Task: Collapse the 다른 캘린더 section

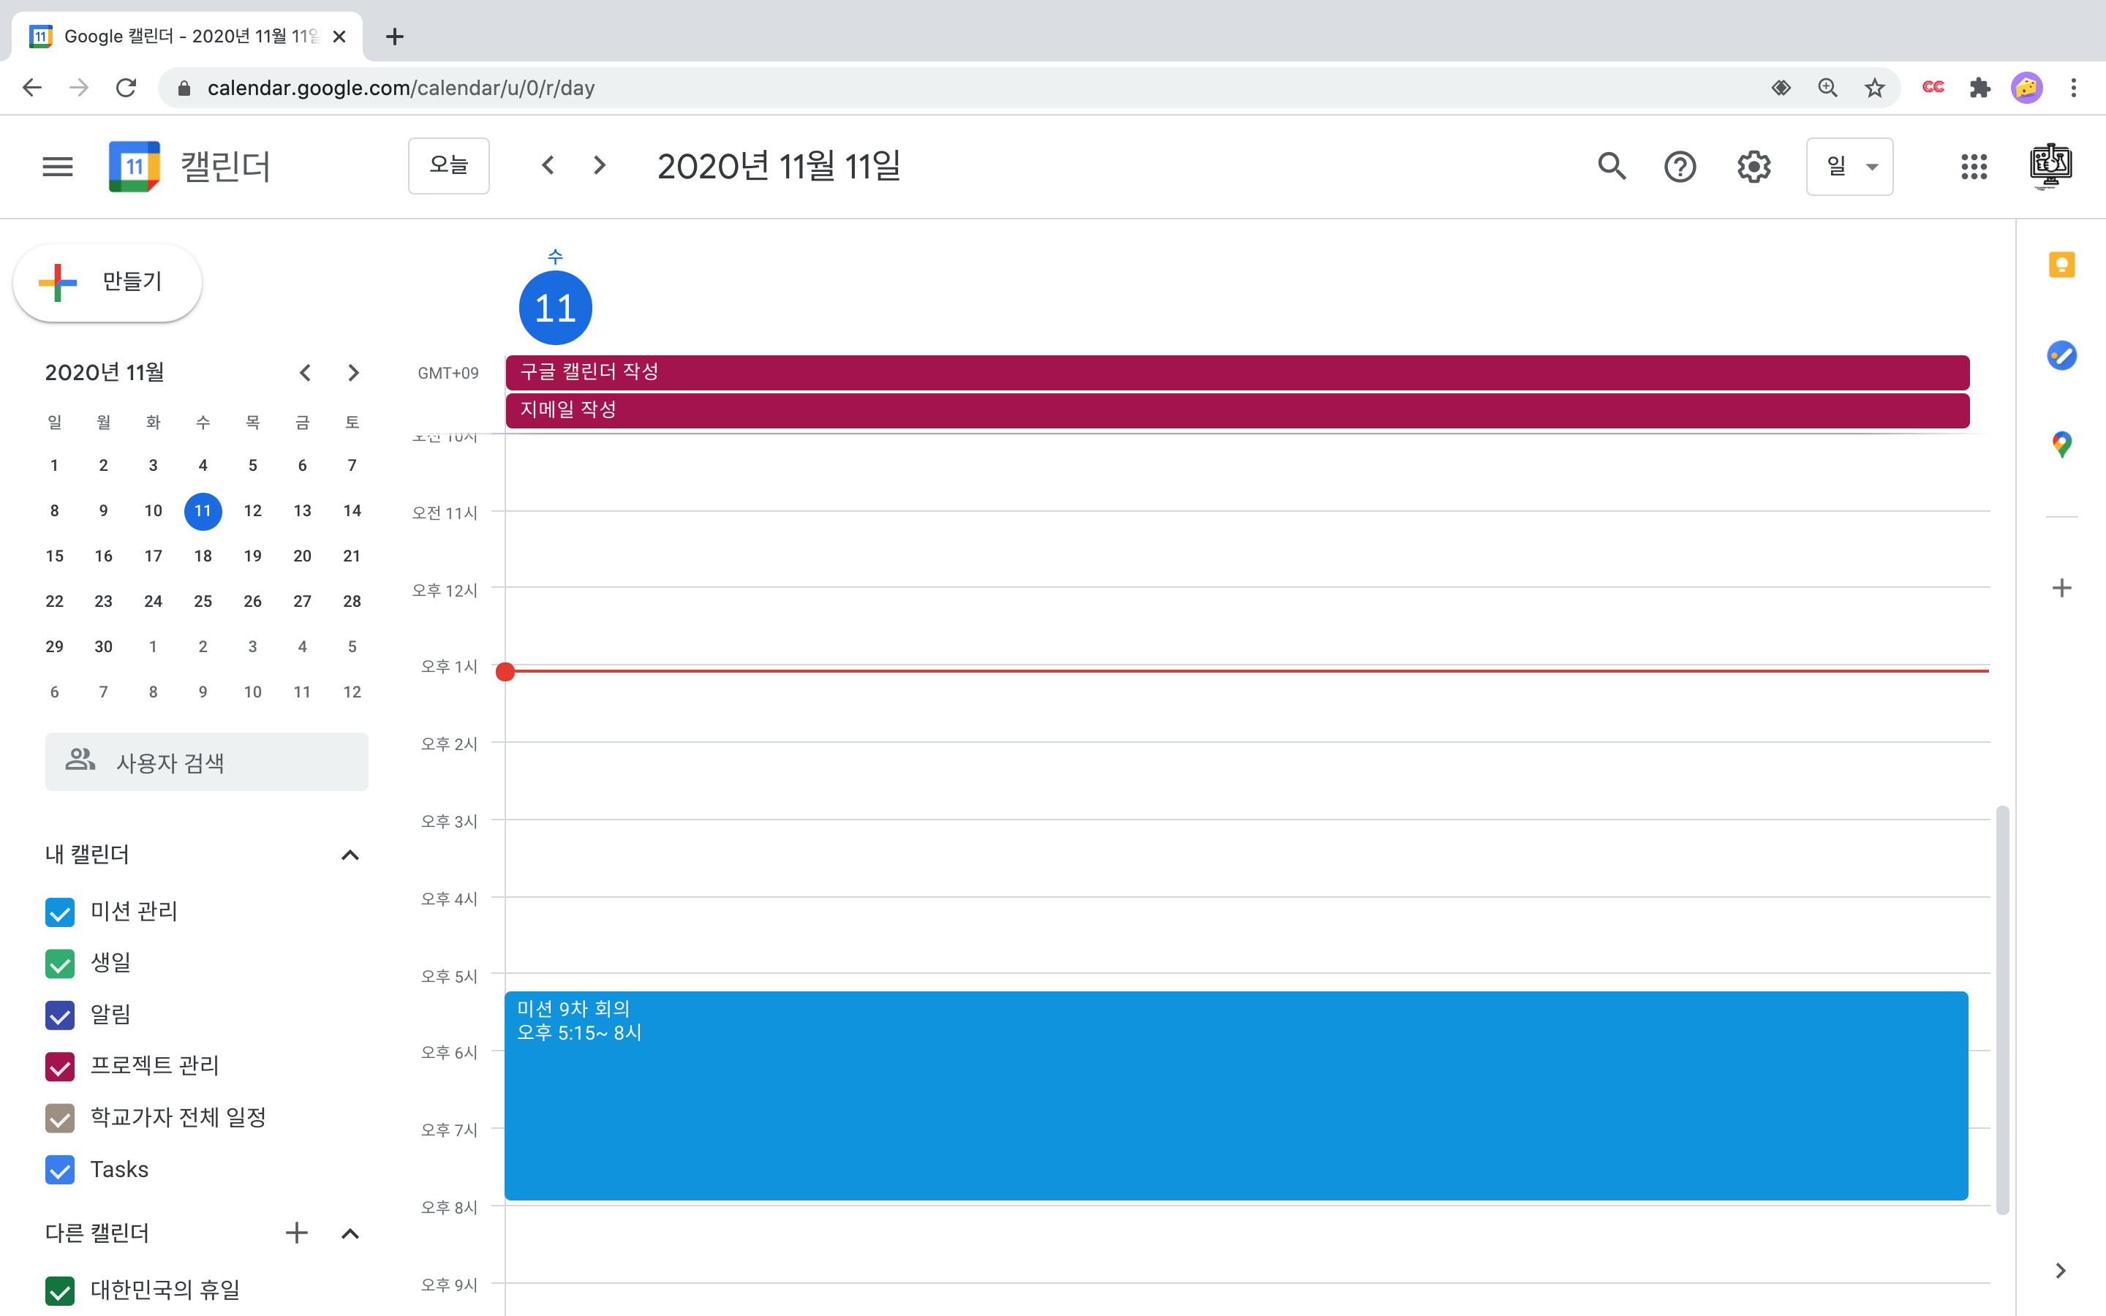Action: click(x=350, y=1233)
